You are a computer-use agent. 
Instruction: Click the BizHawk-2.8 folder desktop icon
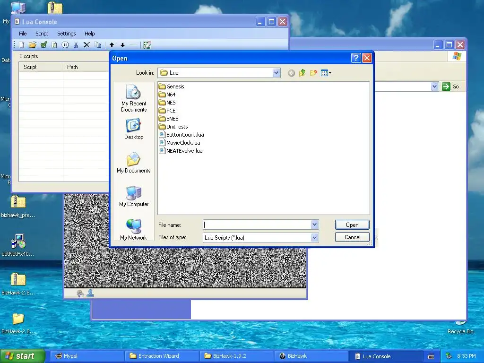18,323
